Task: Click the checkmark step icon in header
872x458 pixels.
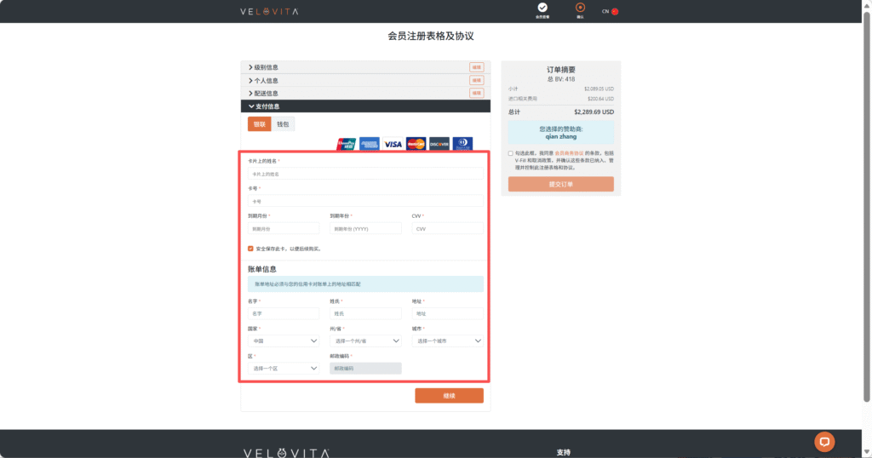Action: pos(542,8)
